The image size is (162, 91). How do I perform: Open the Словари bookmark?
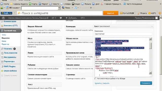66,4
